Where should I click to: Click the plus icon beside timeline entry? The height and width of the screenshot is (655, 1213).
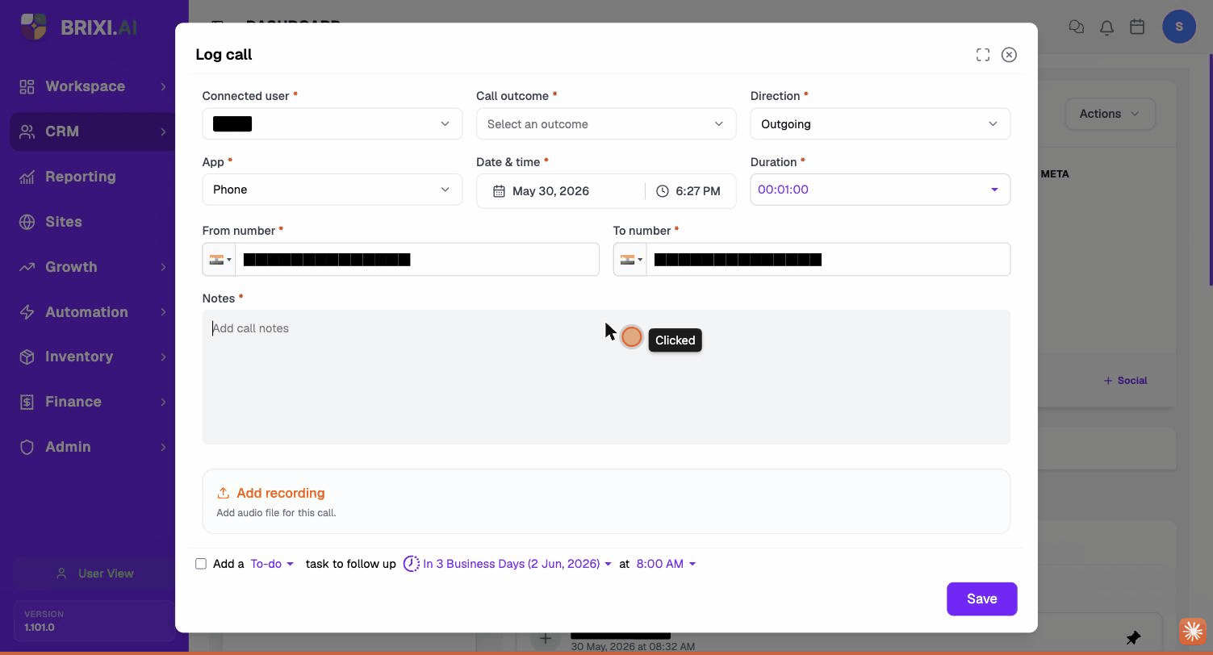pyautogui.click(x=546, y=639)
